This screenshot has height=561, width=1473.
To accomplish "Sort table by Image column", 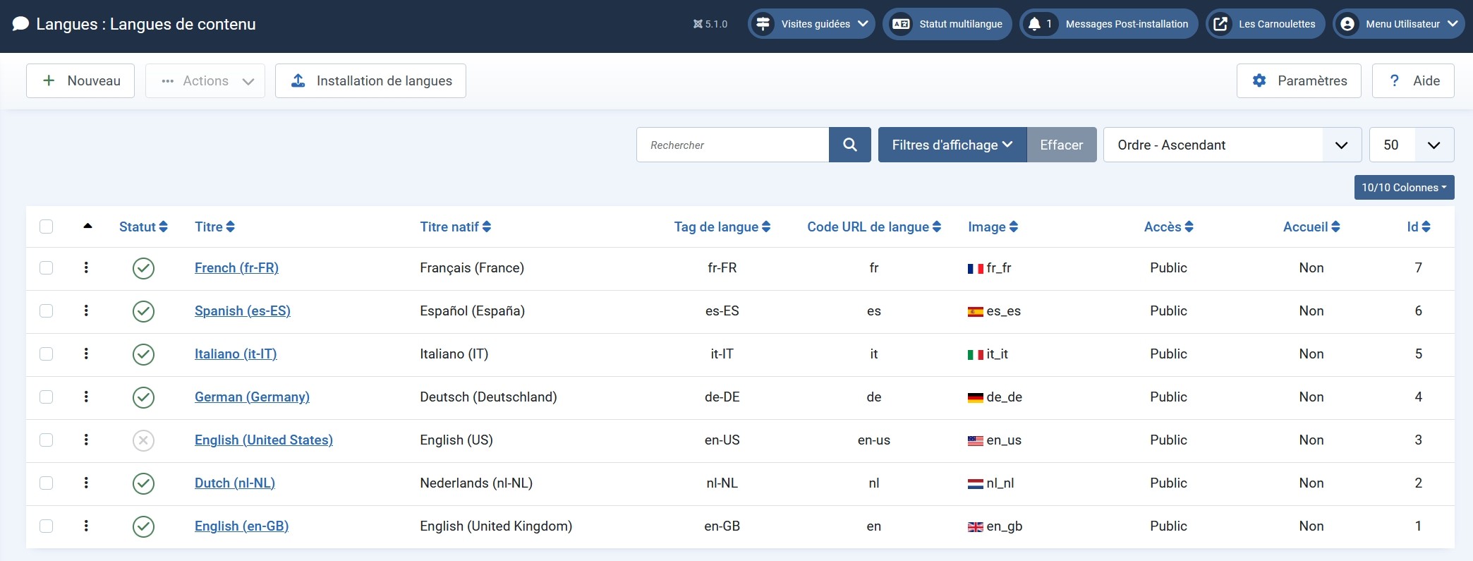I will [x=993, y=227].
